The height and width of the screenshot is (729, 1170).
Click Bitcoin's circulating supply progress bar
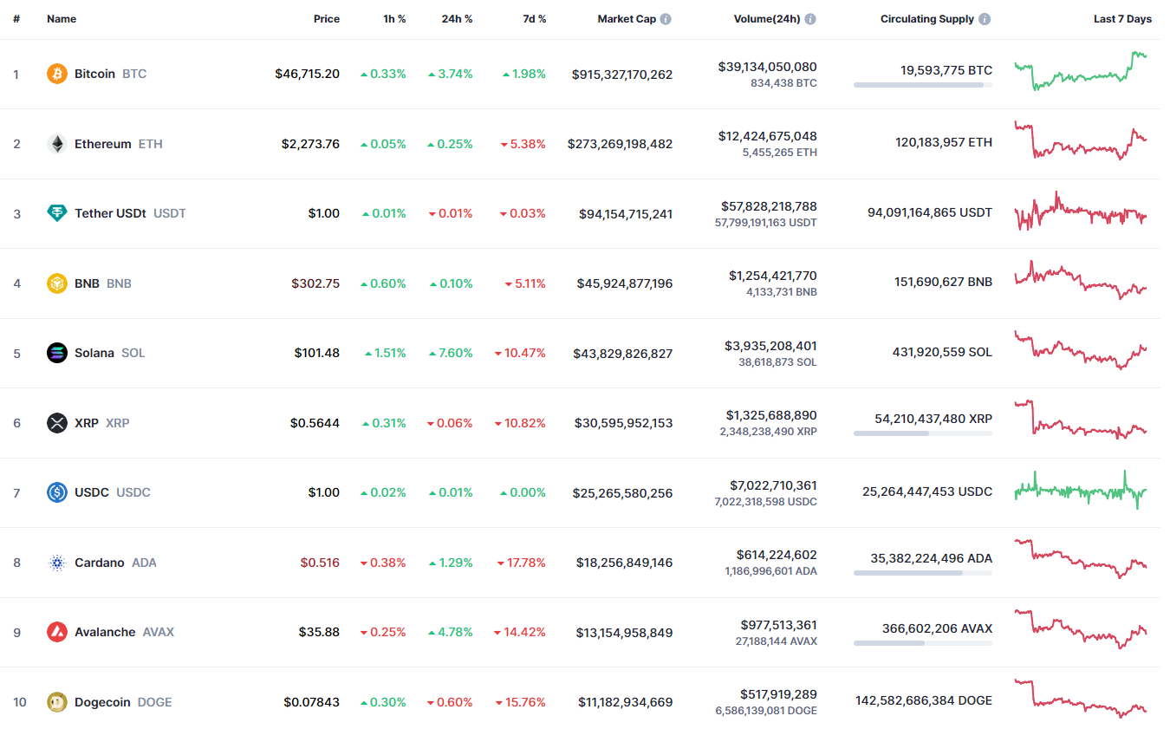click(x=922, y=85)
